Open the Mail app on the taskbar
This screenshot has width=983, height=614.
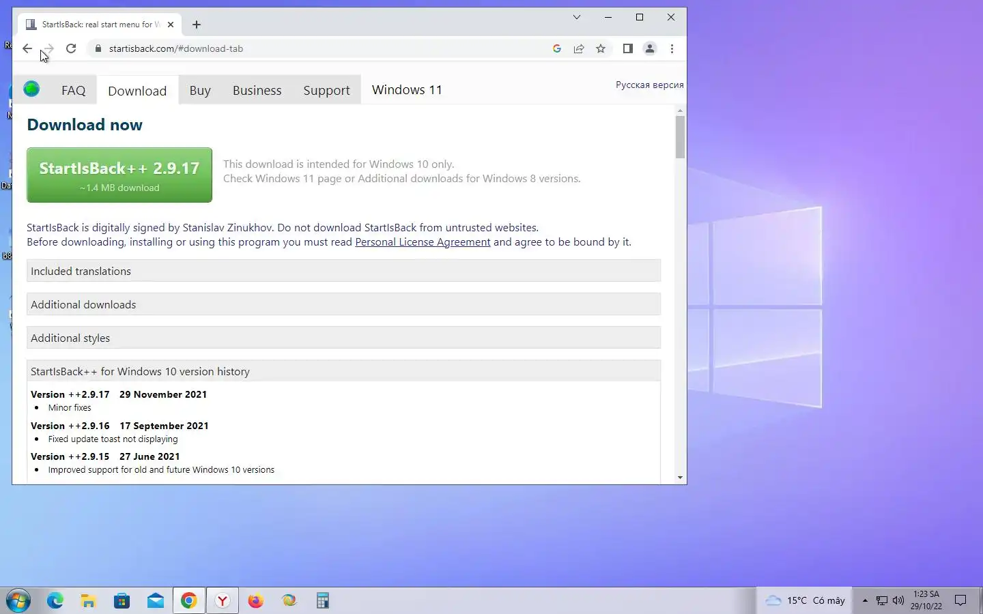click(x=156, y=600)
